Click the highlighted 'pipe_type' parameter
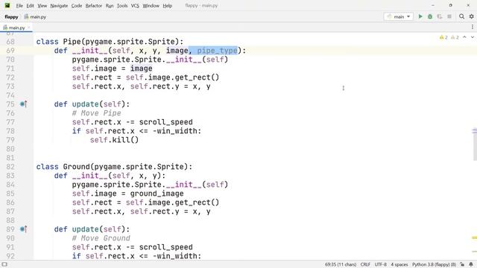Image resolution: width=477 pixels, height=268 pixels. point(217,51)
